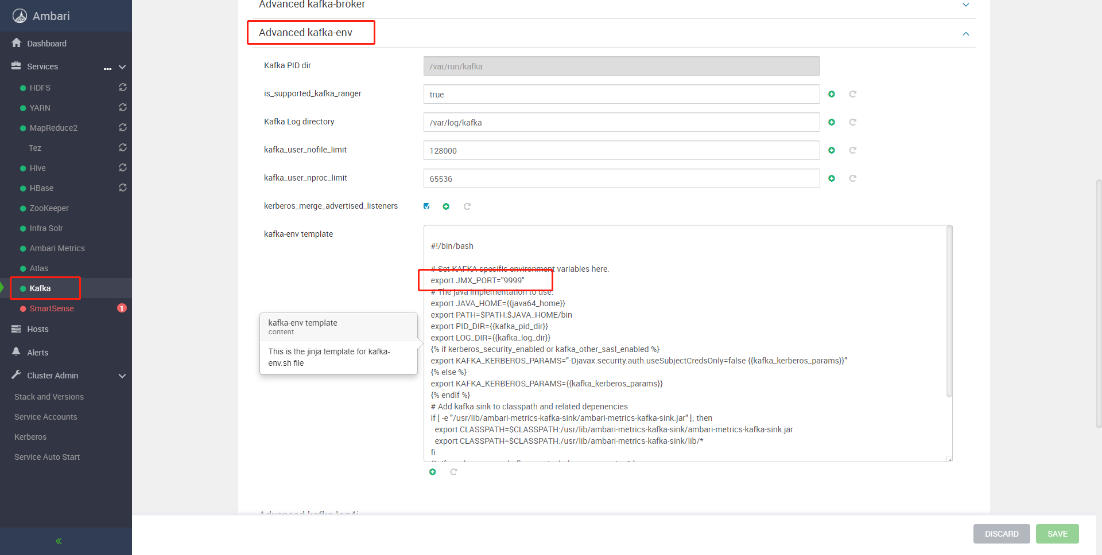Click the kafka-env template textarea scrollbar
1102x555 pixels.
coord(949,312)
